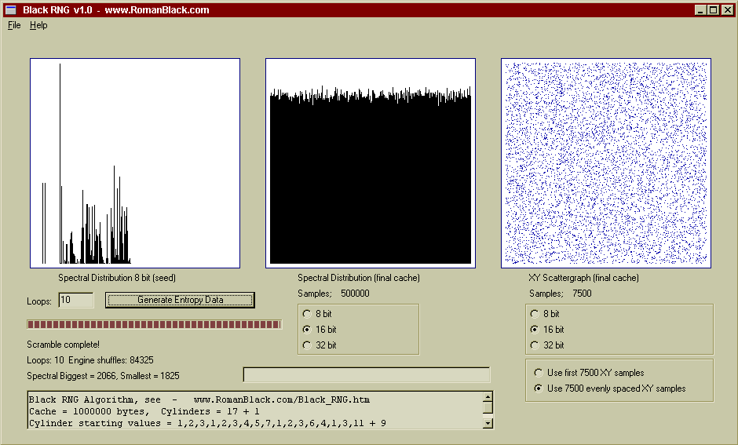The image size is (738, 445).
Task: Select 32 bit for XY Scattergraph
Action: (535, 345)
